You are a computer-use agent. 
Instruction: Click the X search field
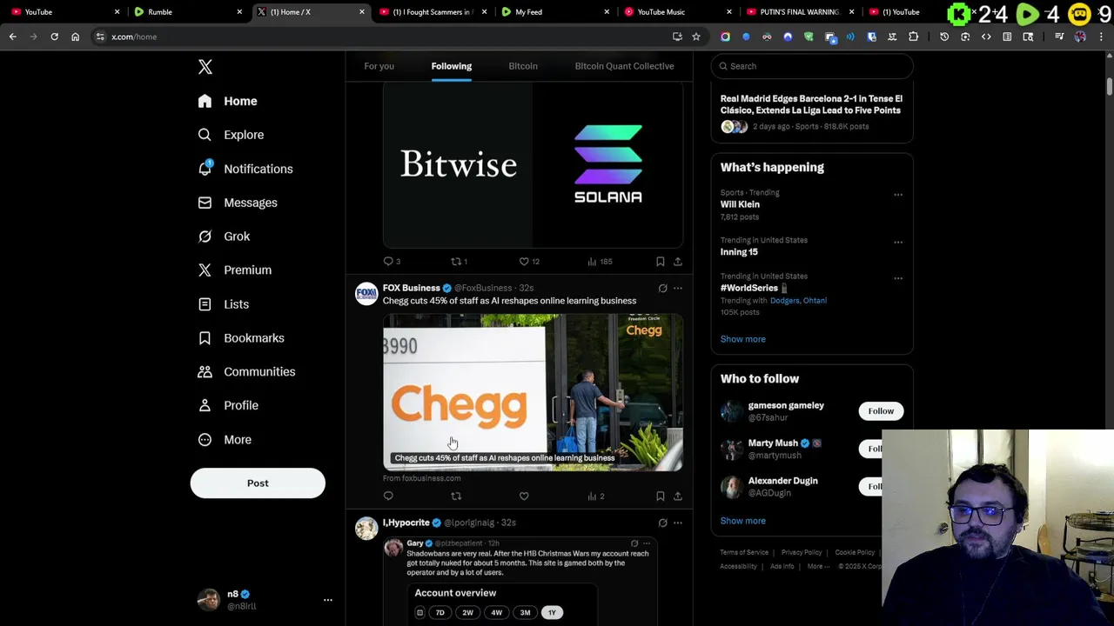811,66
